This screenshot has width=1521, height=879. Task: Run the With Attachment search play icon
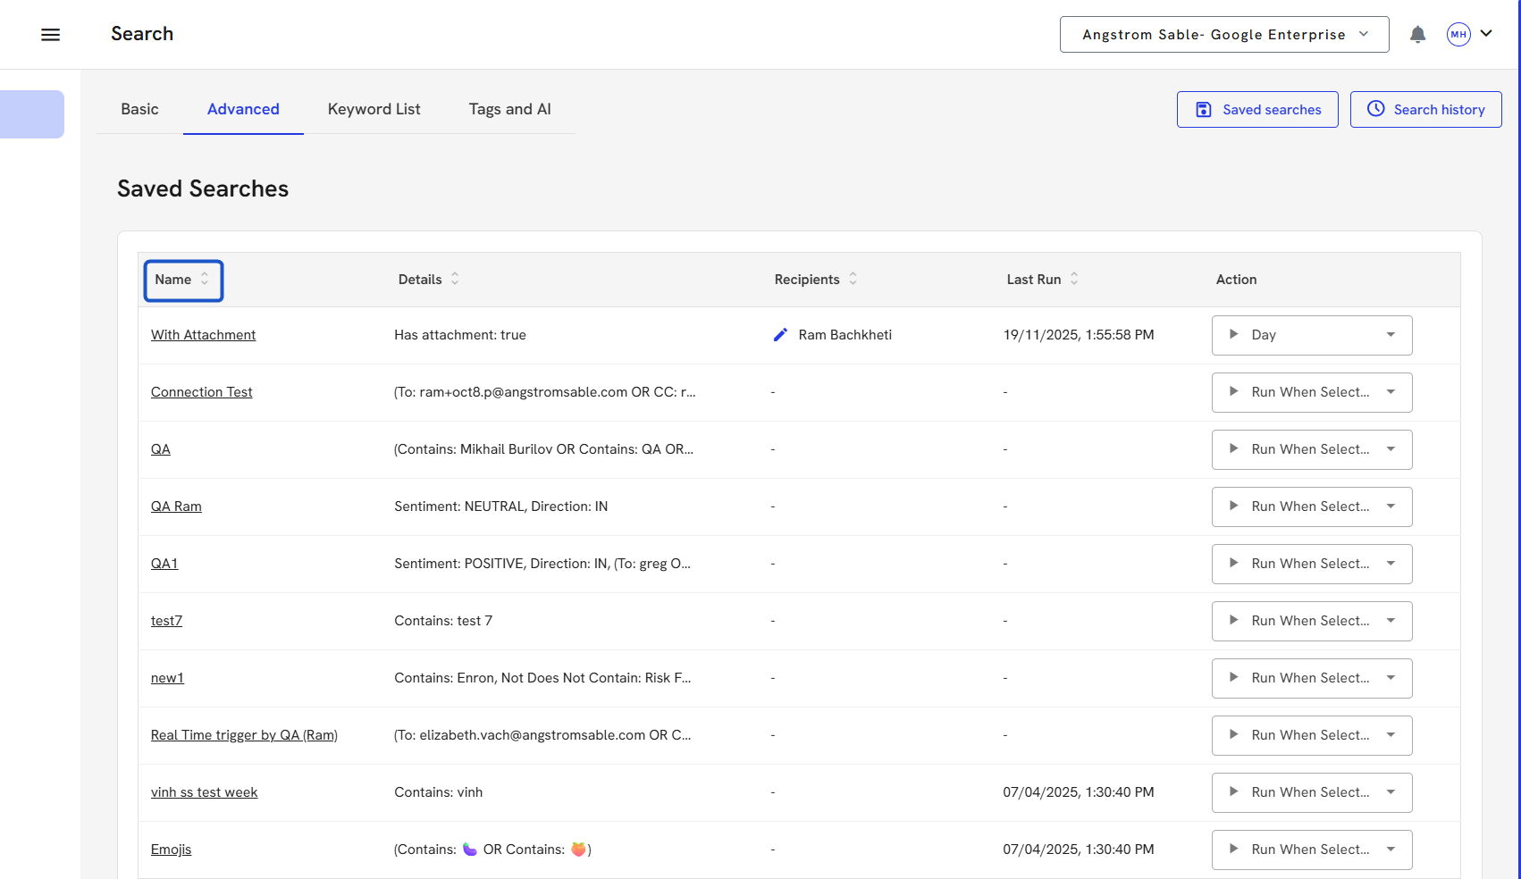pyautogui.click(x=1234, y=335)
